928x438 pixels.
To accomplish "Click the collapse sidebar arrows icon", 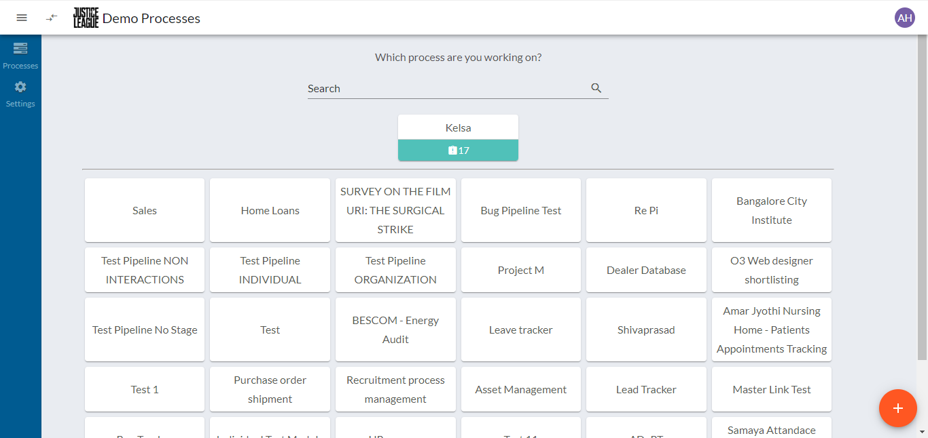I will click(x=52, y=18).
